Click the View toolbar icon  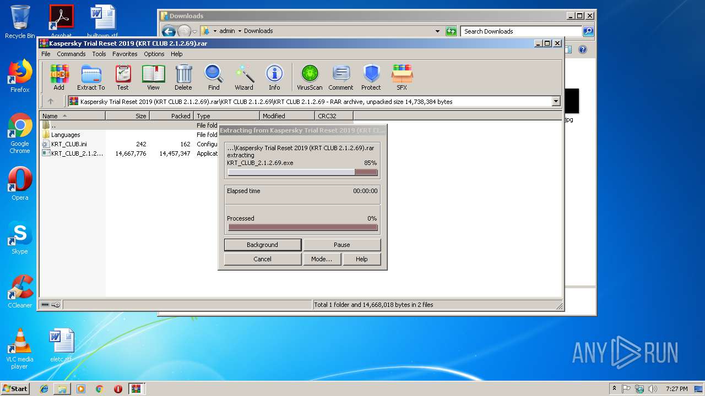(x=153, y=77)
